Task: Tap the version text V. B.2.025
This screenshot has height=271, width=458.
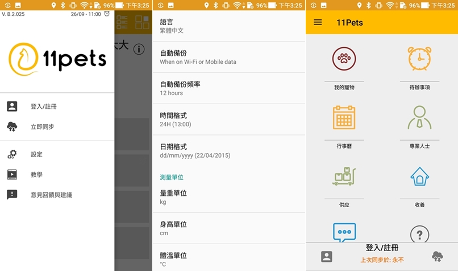Action: [x=13, y=14]
